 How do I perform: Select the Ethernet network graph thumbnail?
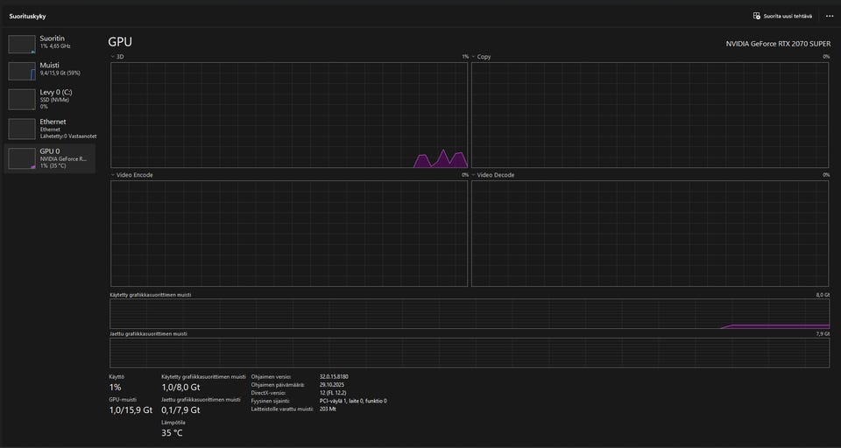pos(22,129)
